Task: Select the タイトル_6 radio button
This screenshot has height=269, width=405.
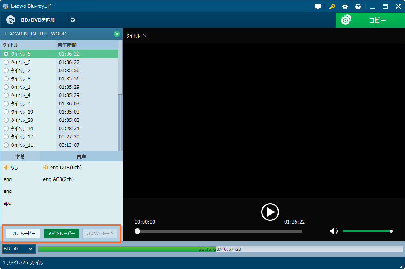Action: point(6,62)
